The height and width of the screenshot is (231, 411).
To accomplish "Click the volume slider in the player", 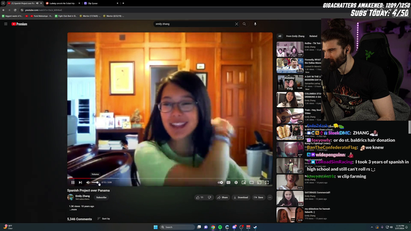I will pyautogui.click(x=95, y=182).
